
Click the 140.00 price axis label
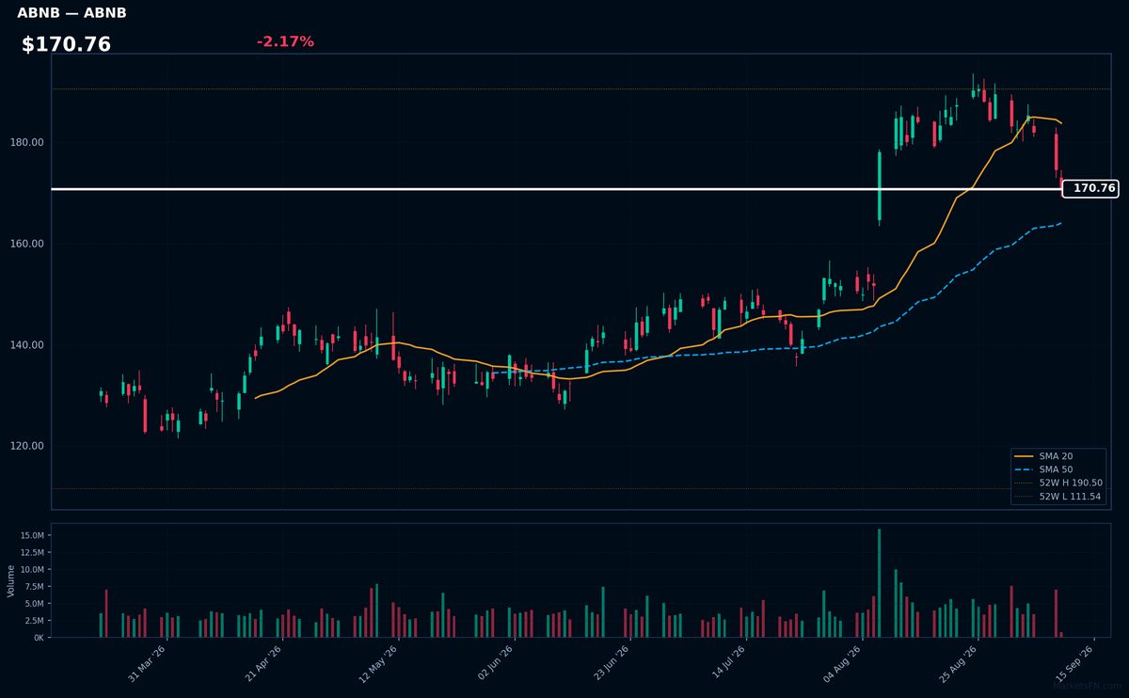[x=28, y=345]
